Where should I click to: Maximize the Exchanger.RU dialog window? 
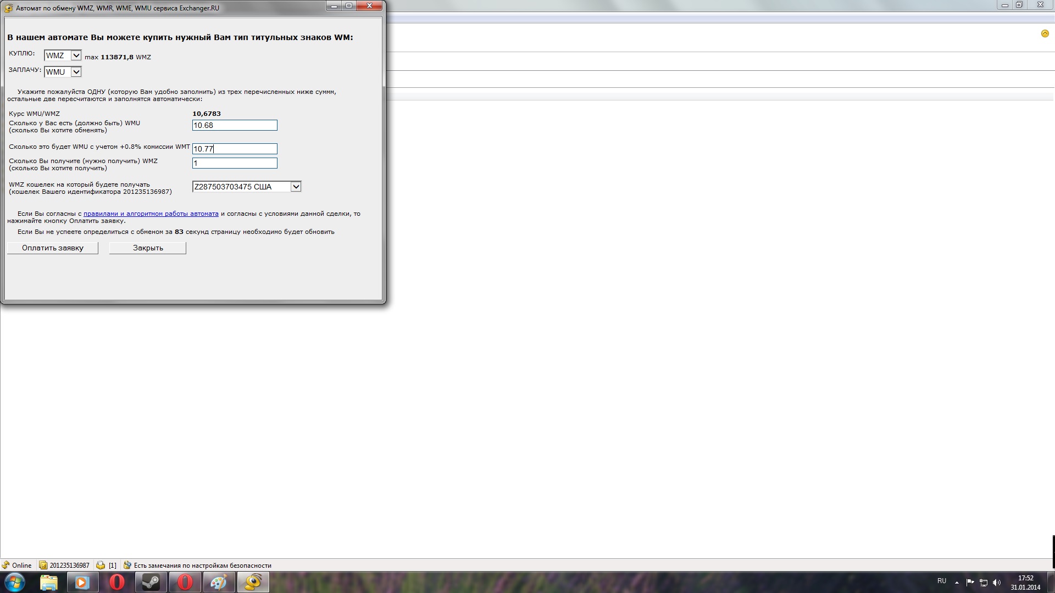[349, 5]
